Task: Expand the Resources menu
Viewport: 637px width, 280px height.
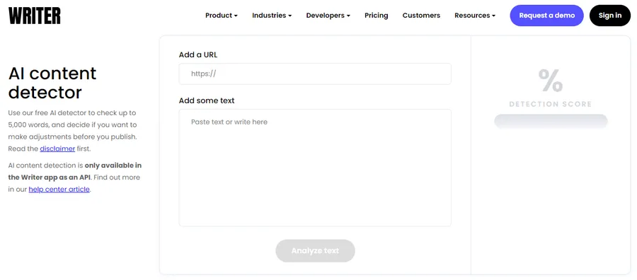Action: [x=475, y=16]
